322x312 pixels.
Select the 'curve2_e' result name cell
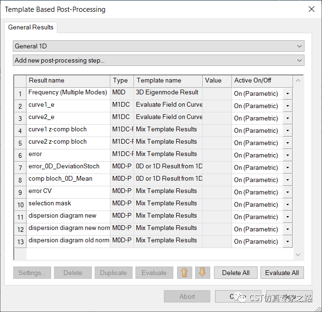pyautogui.click(x=68, y=119)
